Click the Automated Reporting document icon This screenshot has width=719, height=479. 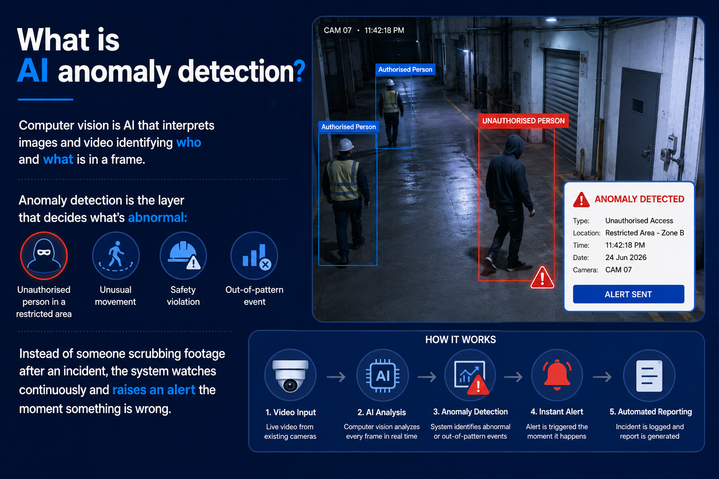649,375
